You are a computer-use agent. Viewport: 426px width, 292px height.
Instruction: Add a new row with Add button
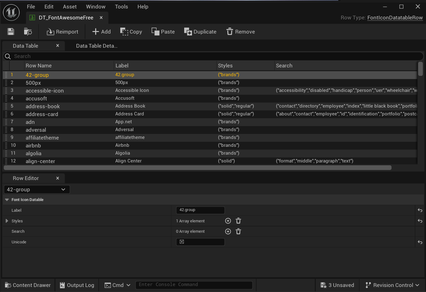(101, 32)
